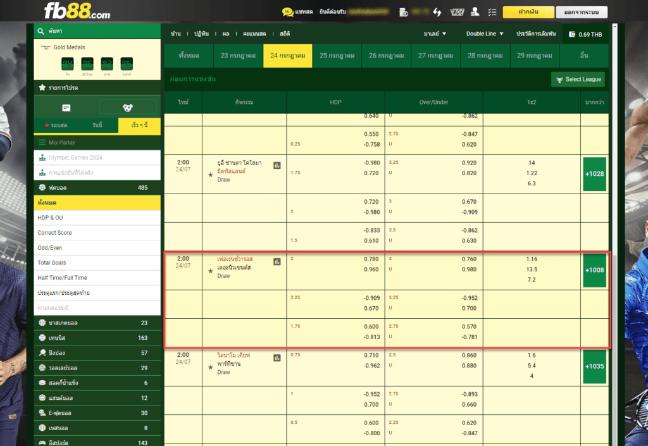Click the 1x2 odds 1.22
Screen dimensions: 648x446
point(532,173)
